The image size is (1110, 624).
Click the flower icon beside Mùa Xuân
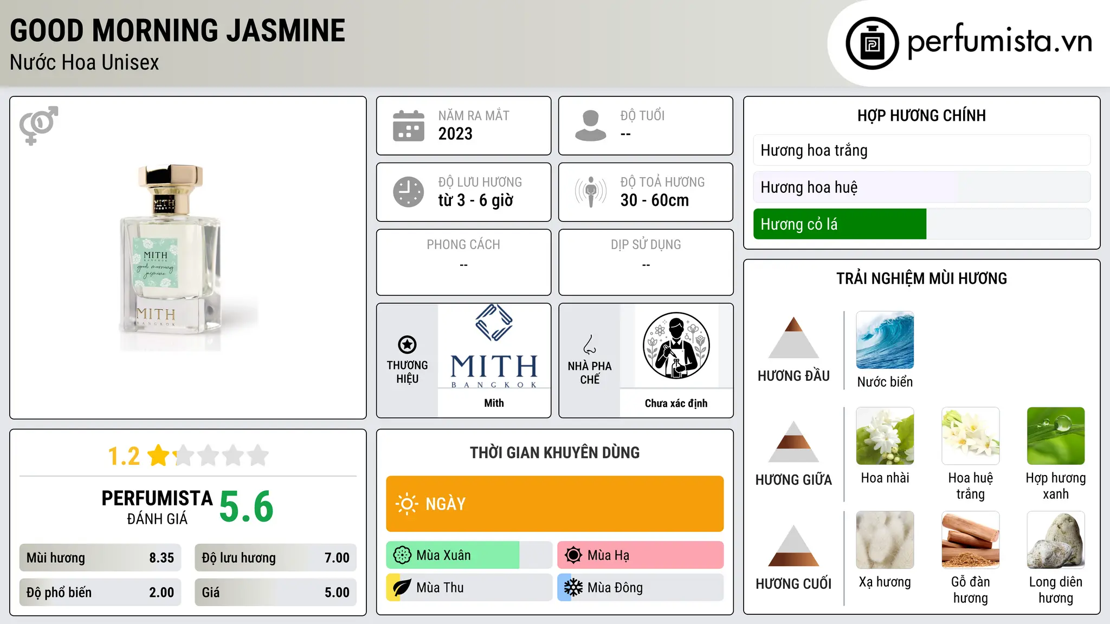pos(402,555)
